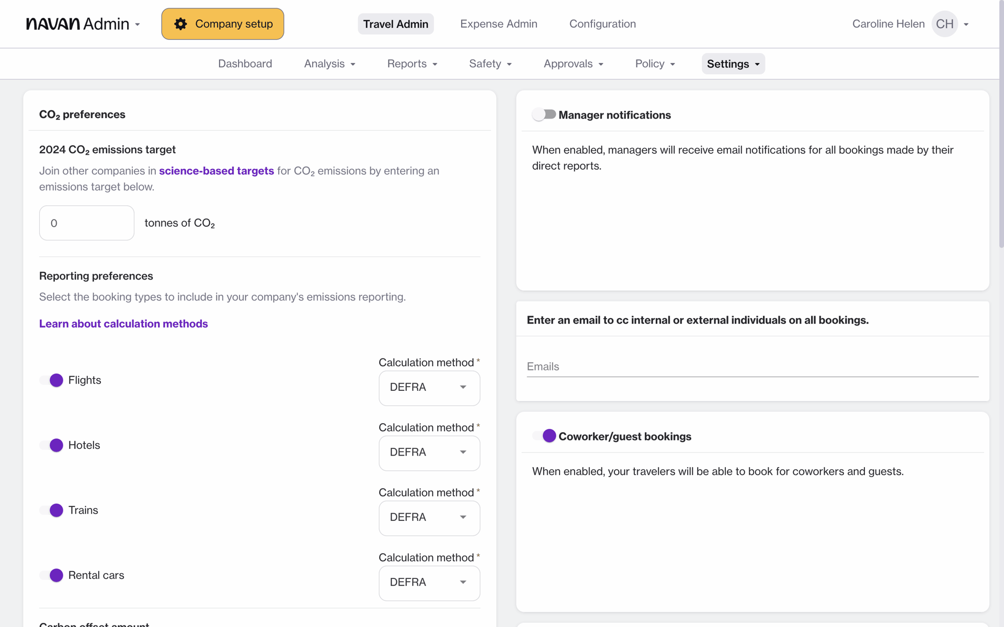Switch to Expense Admin tab
The image size is (1004, 627).
click(x=498, y=24)
